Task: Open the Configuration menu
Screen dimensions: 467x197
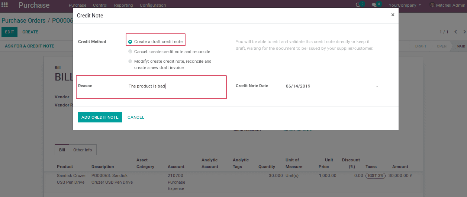Action: pyautogui.click(x=153, y=5)
